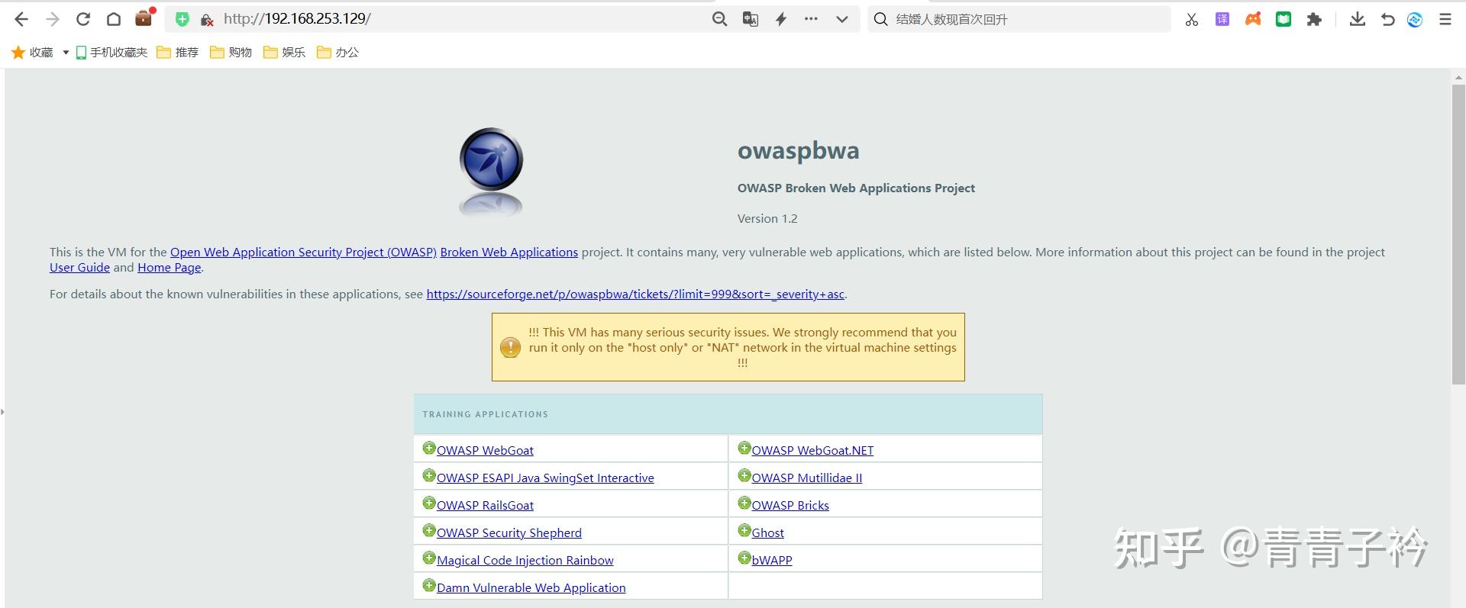Expand Damn Vulnerable Web Application plus icon

point(429,586)
